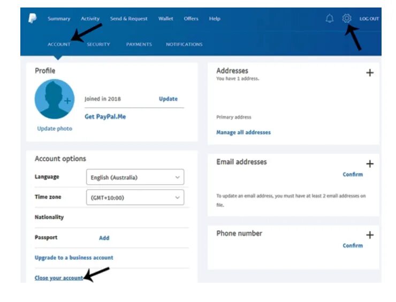Click Confirm under Phone number
This screenshot has width=396, height=302.
[x=353, y=246]
